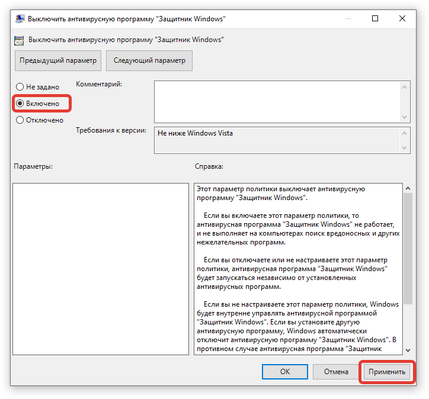Go to "Следующий параметр"
The image size is (429, 399).
point(149,60)
